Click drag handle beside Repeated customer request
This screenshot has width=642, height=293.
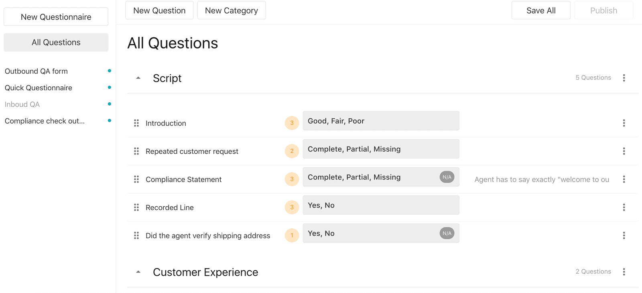click(136, 151)
